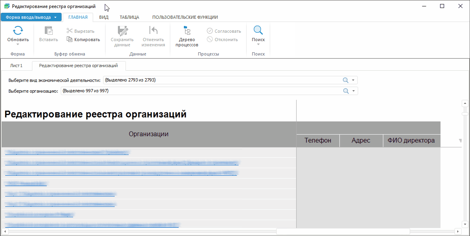Expand the Форма ввода/вывода dropdown
The width and height of the screenshot is (470, 236).
(55, 17)
